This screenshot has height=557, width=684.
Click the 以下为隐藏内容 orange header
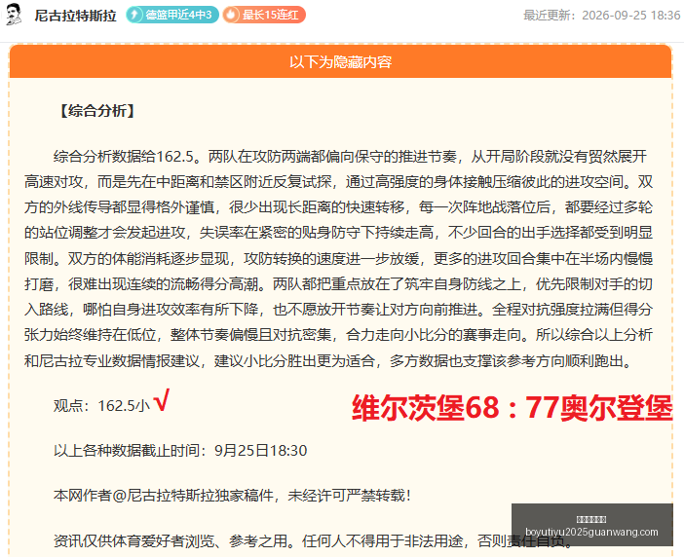pos(340,61)
